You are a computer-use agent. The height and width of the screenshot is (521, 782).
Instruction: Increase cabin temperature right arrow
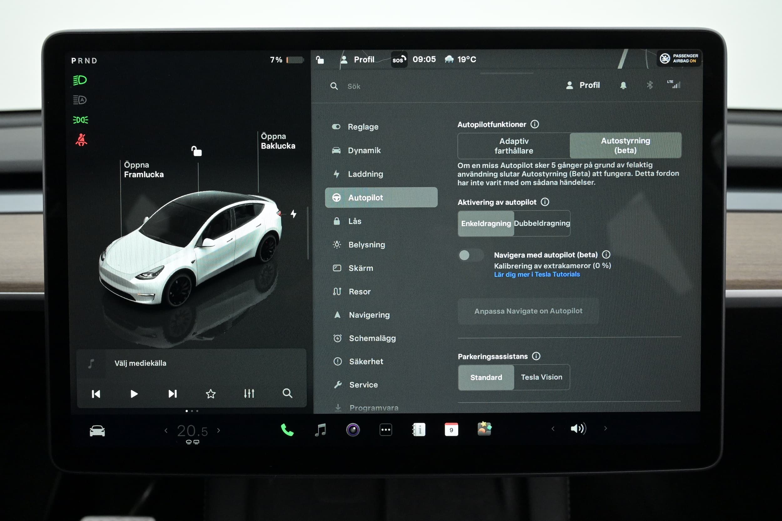coord(218,430)
